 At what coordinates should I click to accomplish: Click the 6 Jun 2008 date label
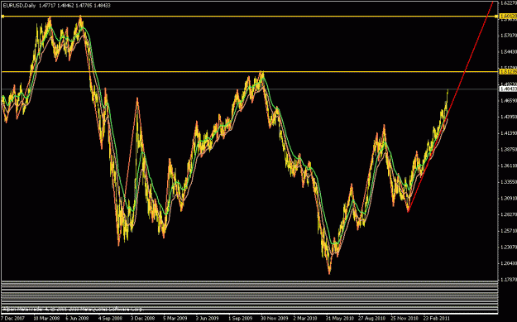pyautogui.click(x=78, y=319)
